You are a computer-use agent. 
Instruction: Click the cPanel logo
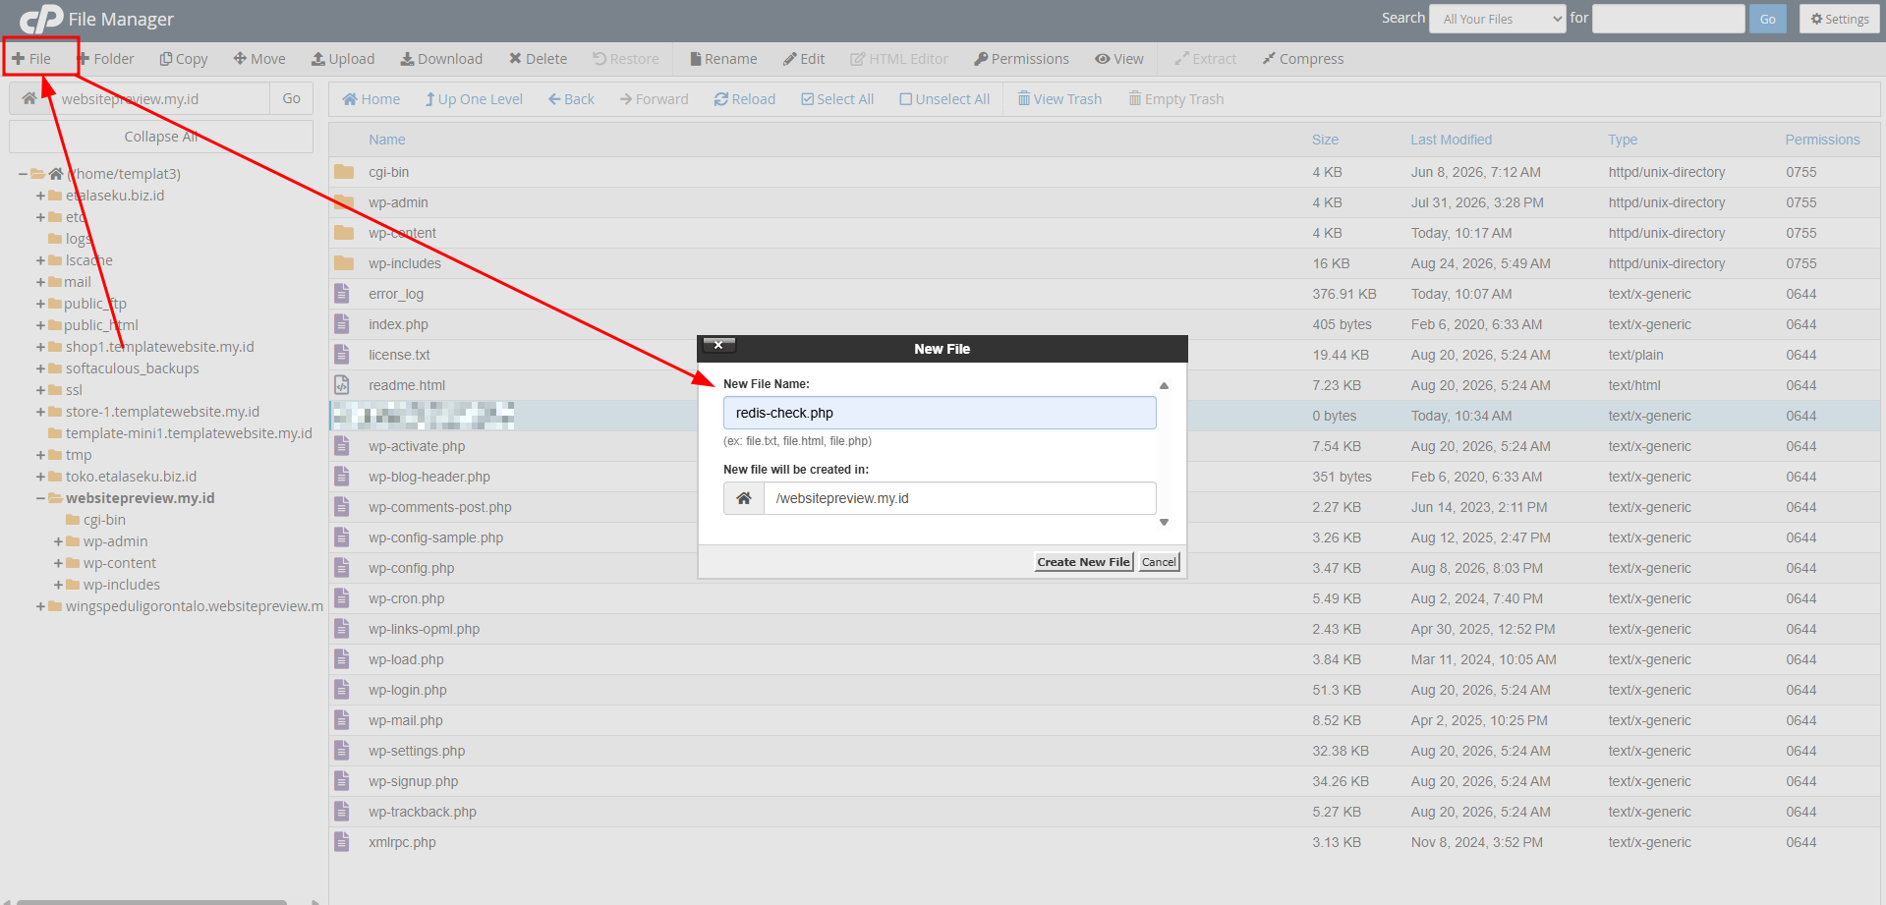(40, 19)
